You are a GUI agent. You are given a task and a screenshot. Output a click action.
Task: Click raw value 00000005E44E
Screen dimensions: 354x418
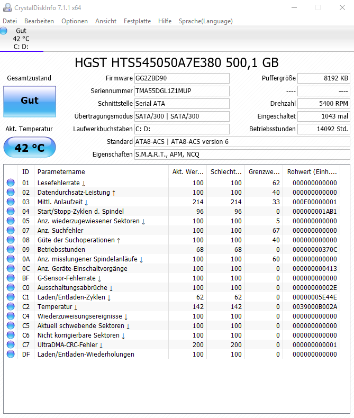coord(315,297)
